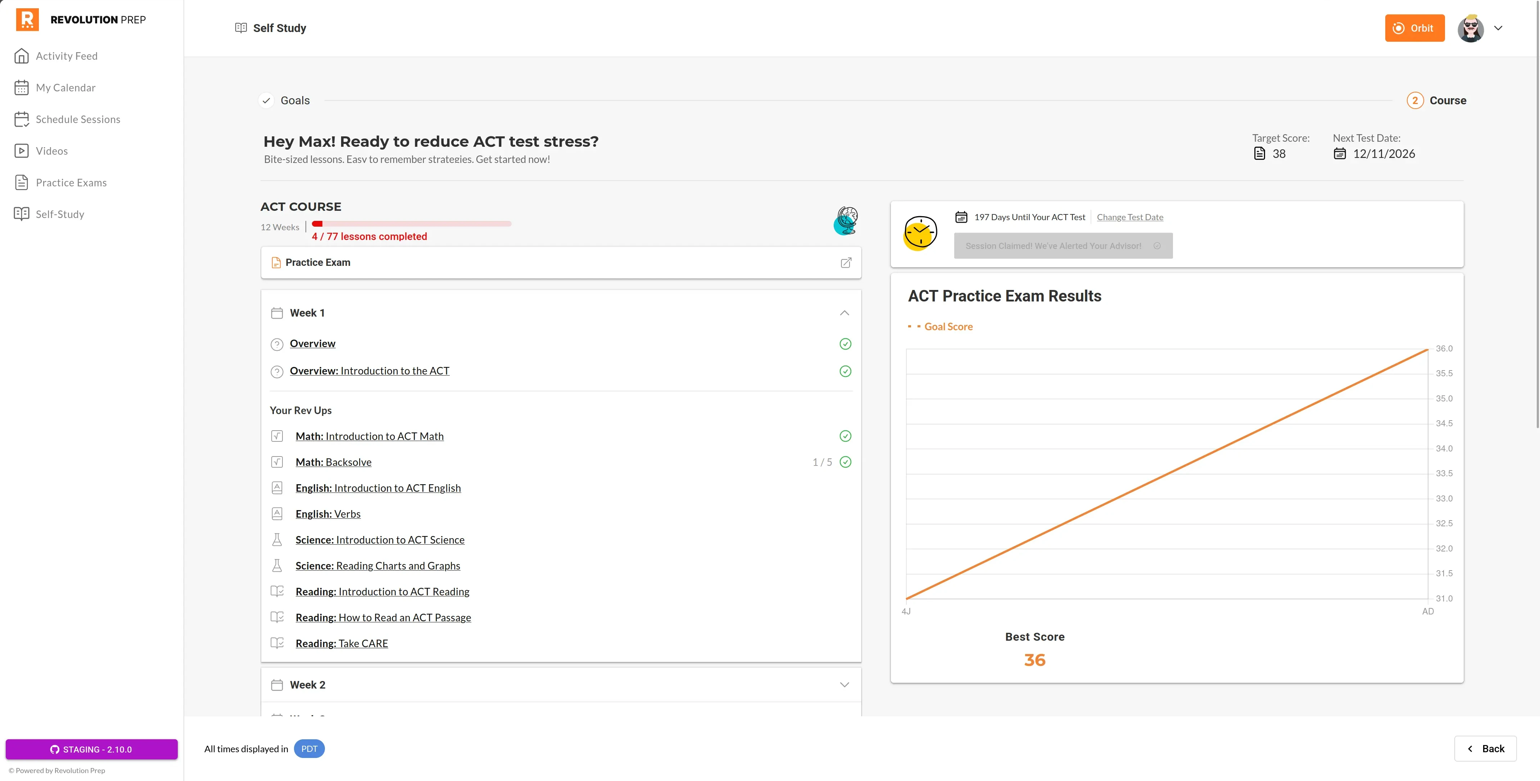Click the flask icon beside Introduction to ACT Science
1540x781 pixels.
coord(277,540)
